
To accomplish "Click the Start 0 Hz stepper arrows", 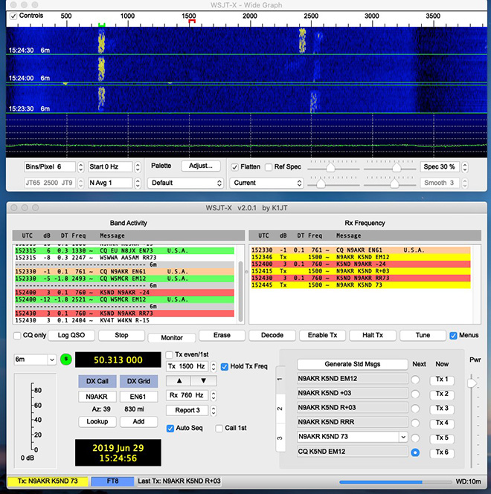I will pos(138,167).
